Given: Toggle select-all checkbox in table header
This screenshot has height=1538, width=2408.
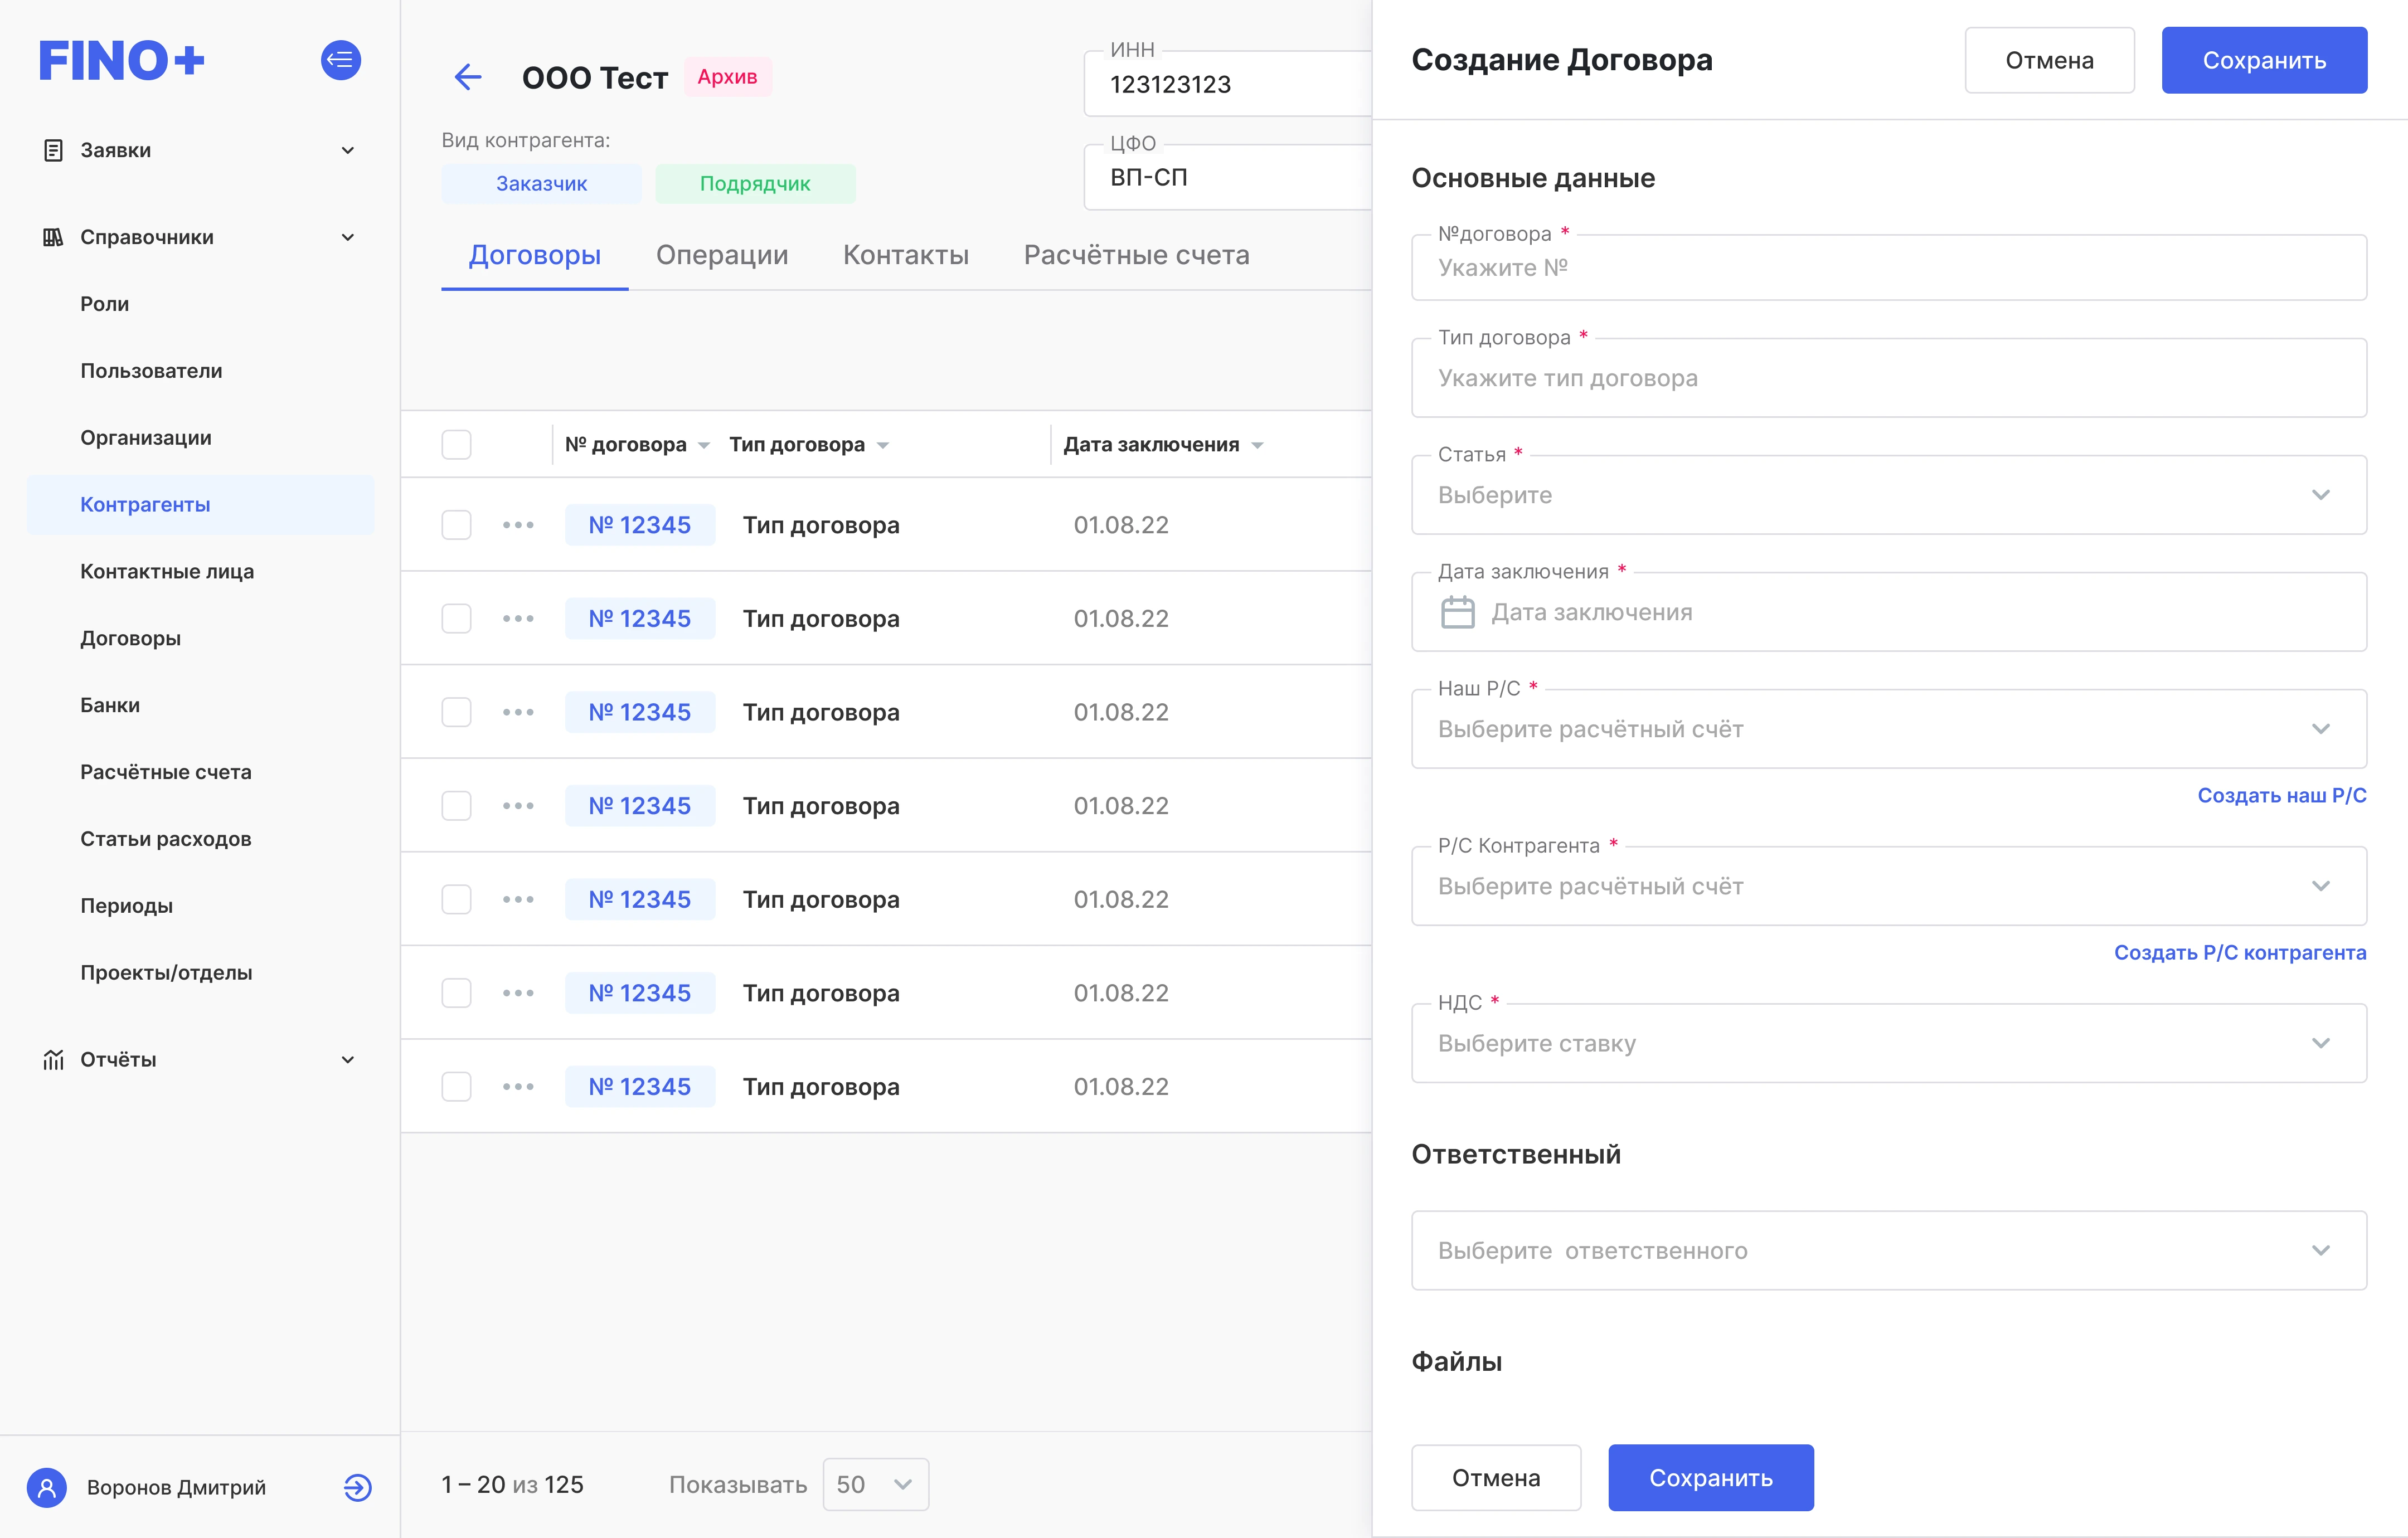Looking at the screenshot, I should point(456,444).
